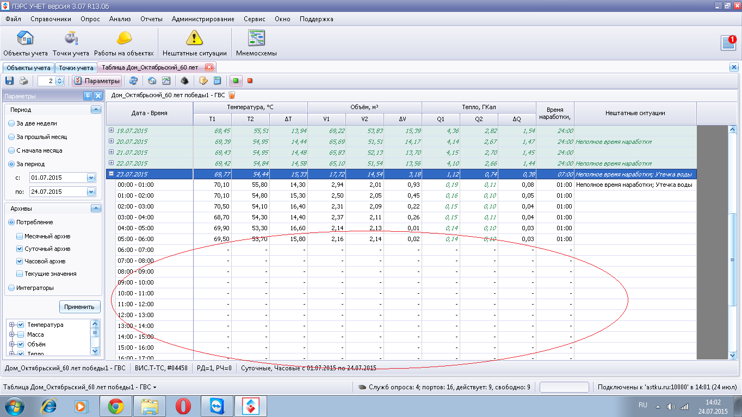Click the table vertical scrollbar thumb

(x=732, y=260)
